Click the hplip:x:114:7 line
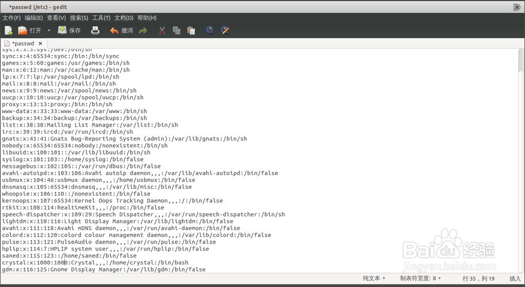The width and height of the screenshot is (525, 287). pyautogui.click(x=105, y=249)
